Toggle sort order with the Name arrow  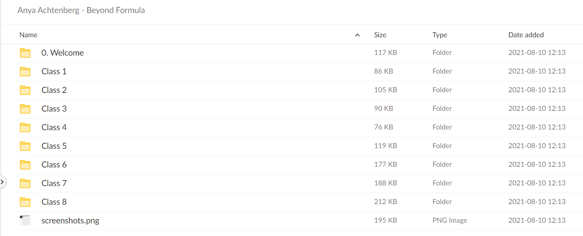[357, 35]
